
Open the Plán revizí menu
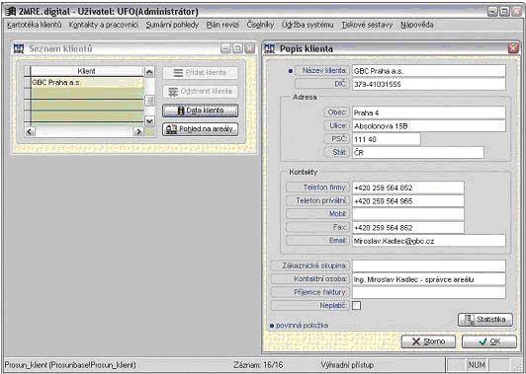tap(222, 25)
